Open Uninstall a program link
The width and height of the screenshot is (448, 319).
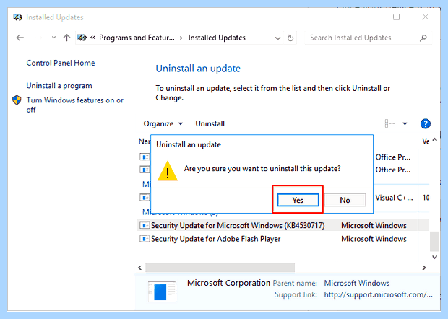(59, 86)
